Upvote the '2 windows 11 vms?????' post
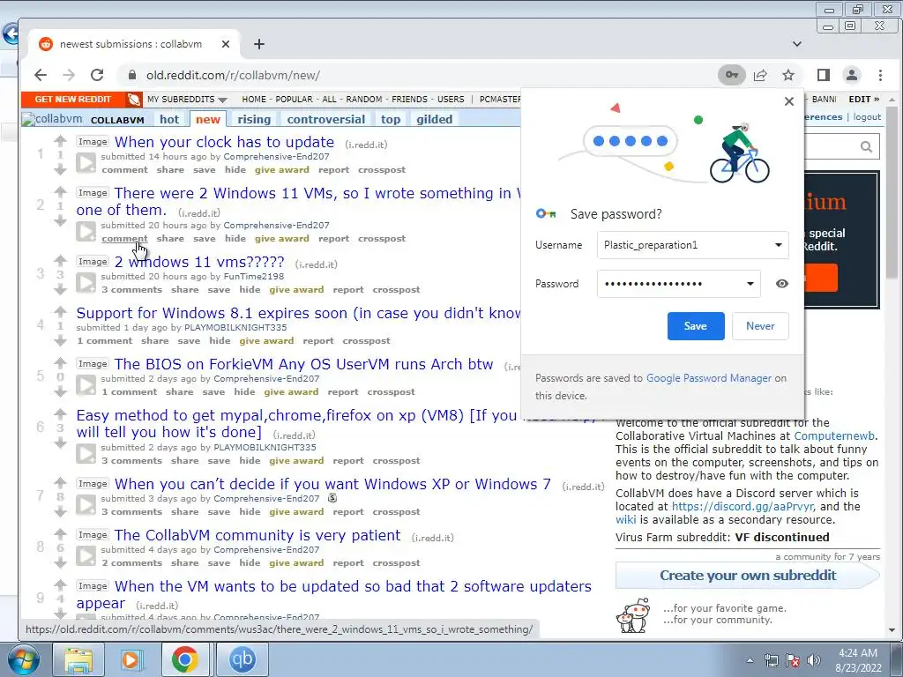This screenshot has width=903, height=677. click(x=61, y=260)
